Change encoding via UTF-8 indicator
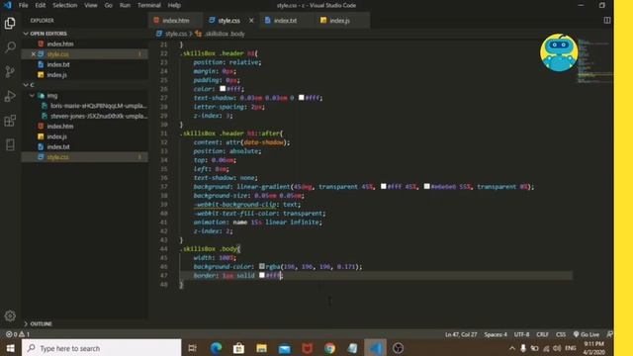Screen dimensions: 633x356 521,334
